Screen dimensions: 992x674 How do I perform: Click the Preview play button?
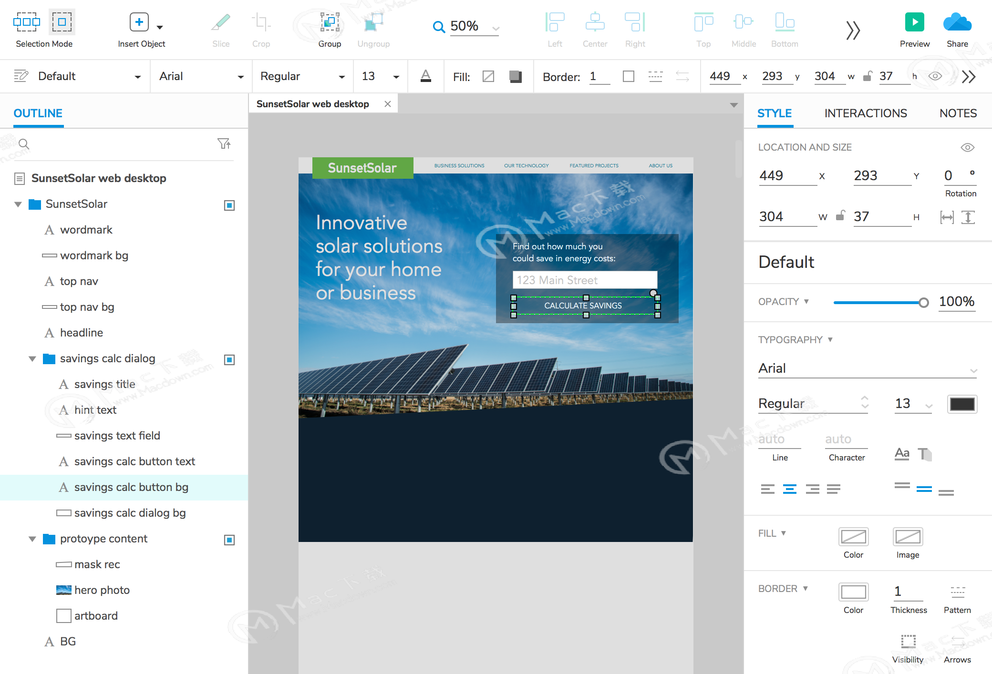tap(914, 22)
